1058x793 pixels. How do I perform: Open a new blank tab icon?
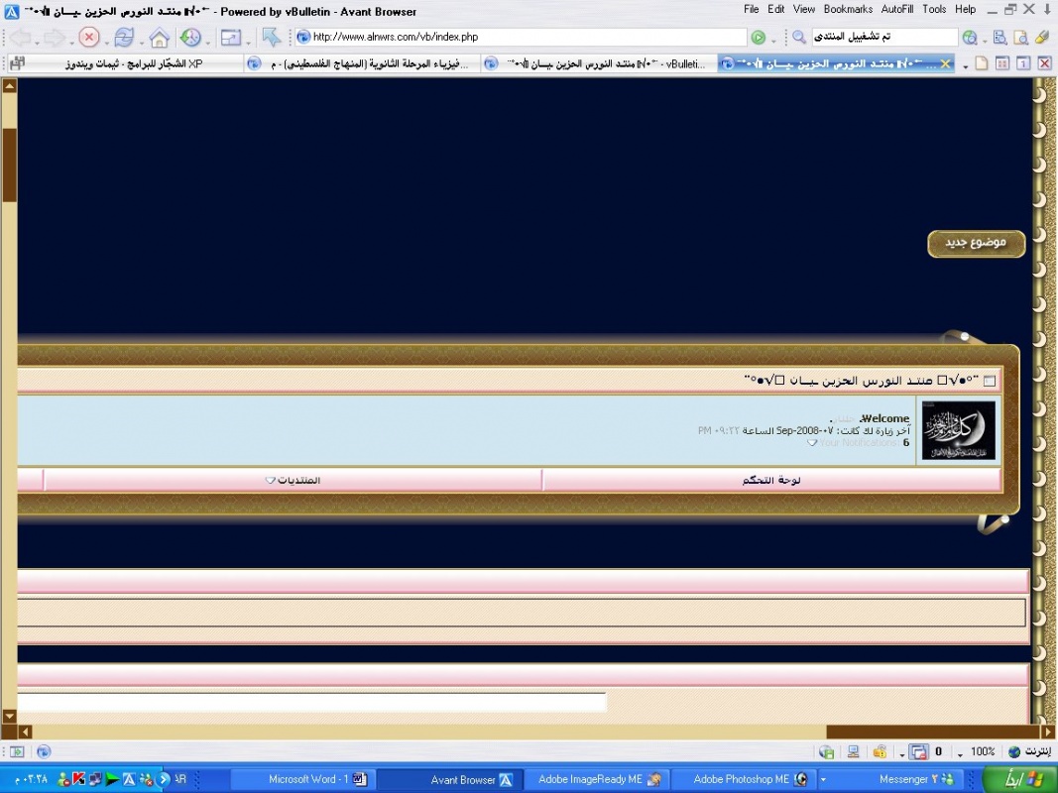click(981, 63)
